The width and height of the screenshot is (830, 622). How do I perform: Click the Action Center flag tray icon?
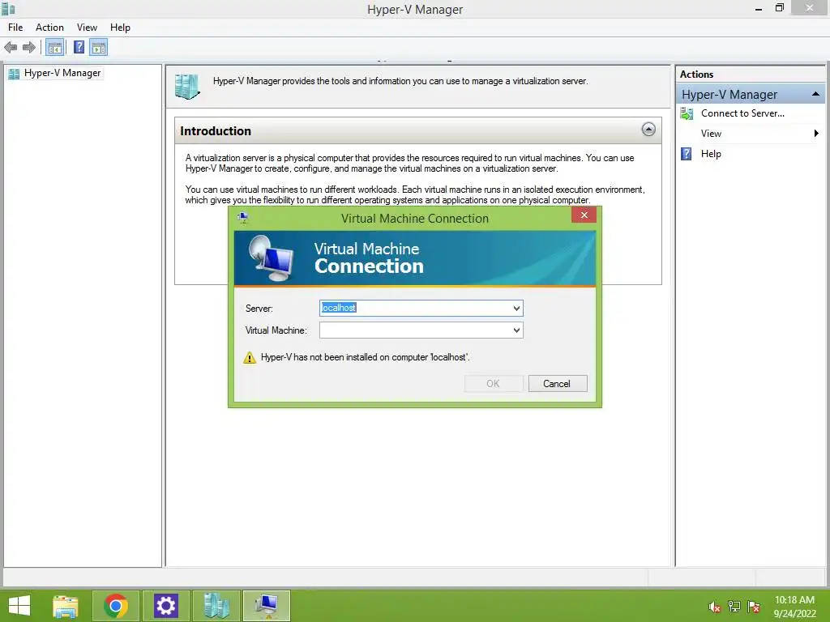tap(754, 607)
